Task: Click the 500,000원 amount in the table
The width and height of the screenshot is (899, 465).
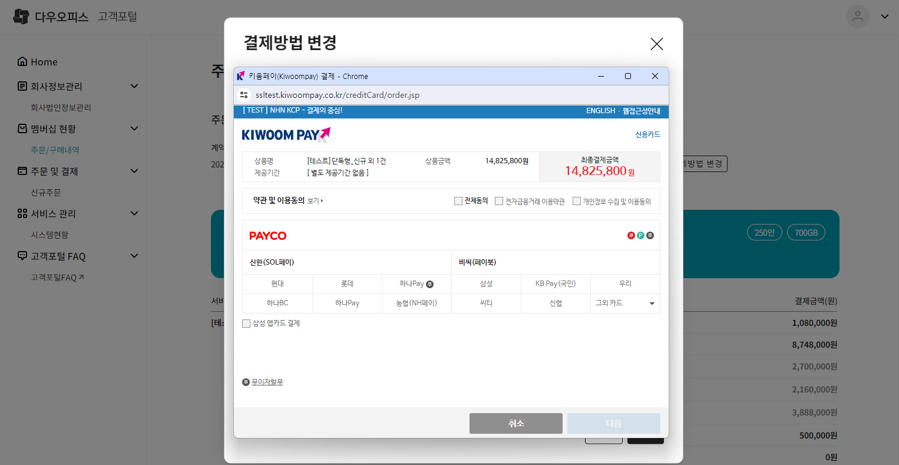Action: point(818,436)
